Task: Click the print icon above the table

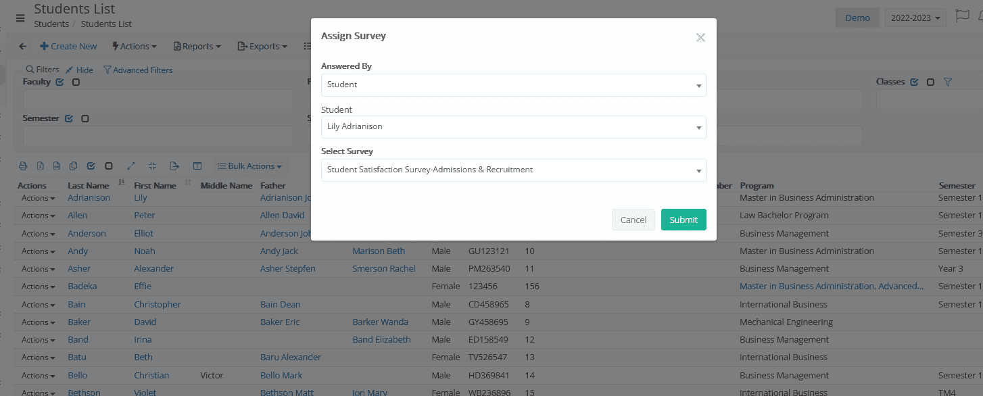Action: [23, 166]
